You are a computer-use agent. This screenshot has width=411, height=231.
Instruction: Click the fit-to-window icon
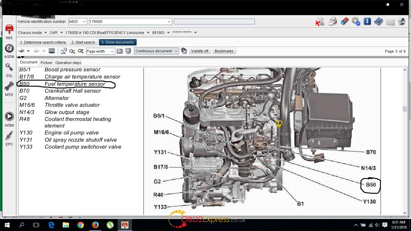pyautogui.click(x=51, y=51)
